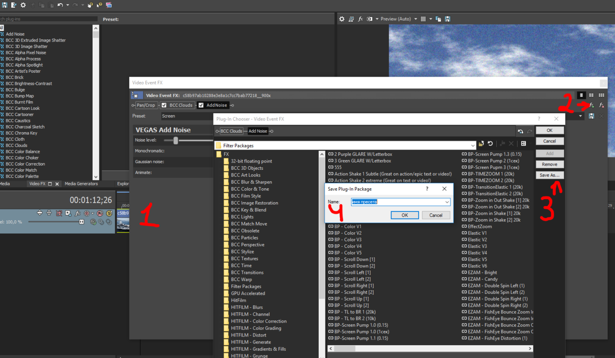The image size is (615, 358).
Task: Copy snapshot to clipboard in preview toolbar
Action: point(439,19)
